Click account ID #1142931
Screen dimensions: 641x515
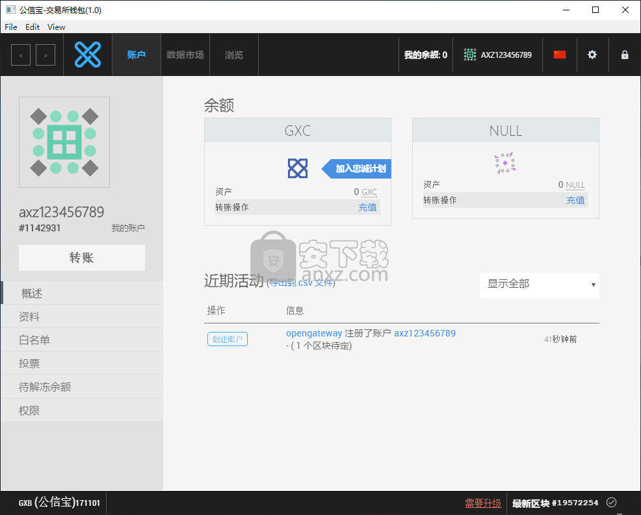click(40, 228)
